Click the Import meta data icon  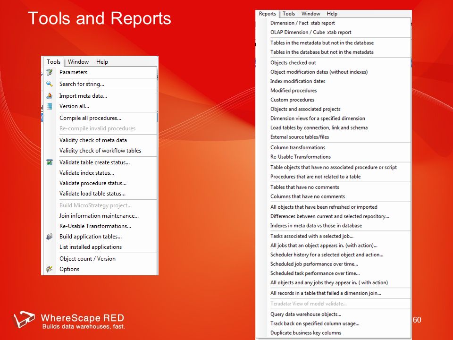pos(50,96)
